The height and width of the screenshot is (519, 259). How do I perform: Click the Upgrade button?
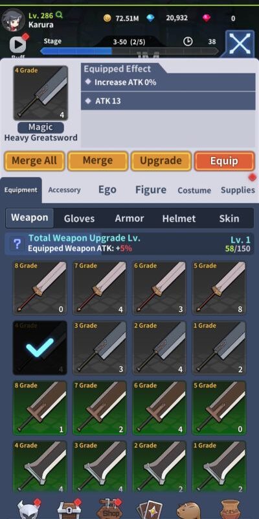(x=161, y=161)
